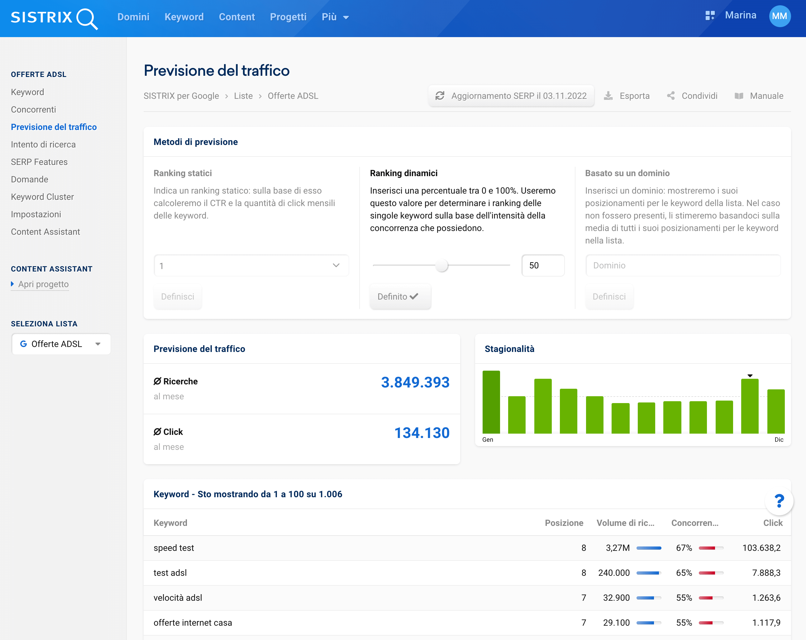Click the SERP refresh icon

[x=440, y=96]
